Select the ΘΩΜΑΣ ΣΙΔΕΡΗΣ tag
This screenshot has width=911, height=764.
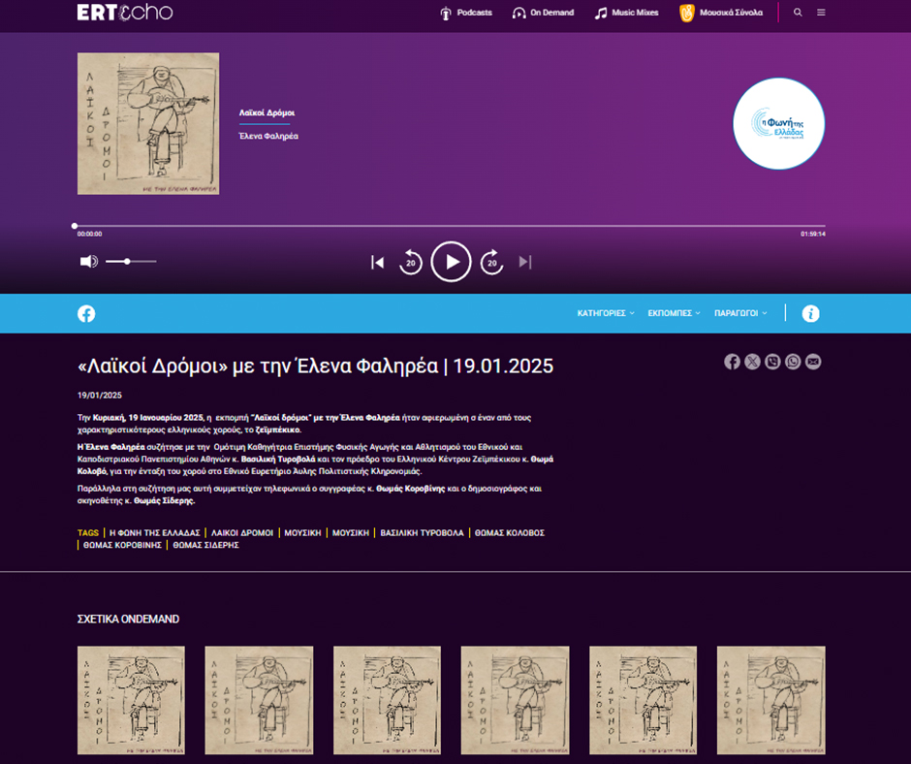tap(206, 546)
